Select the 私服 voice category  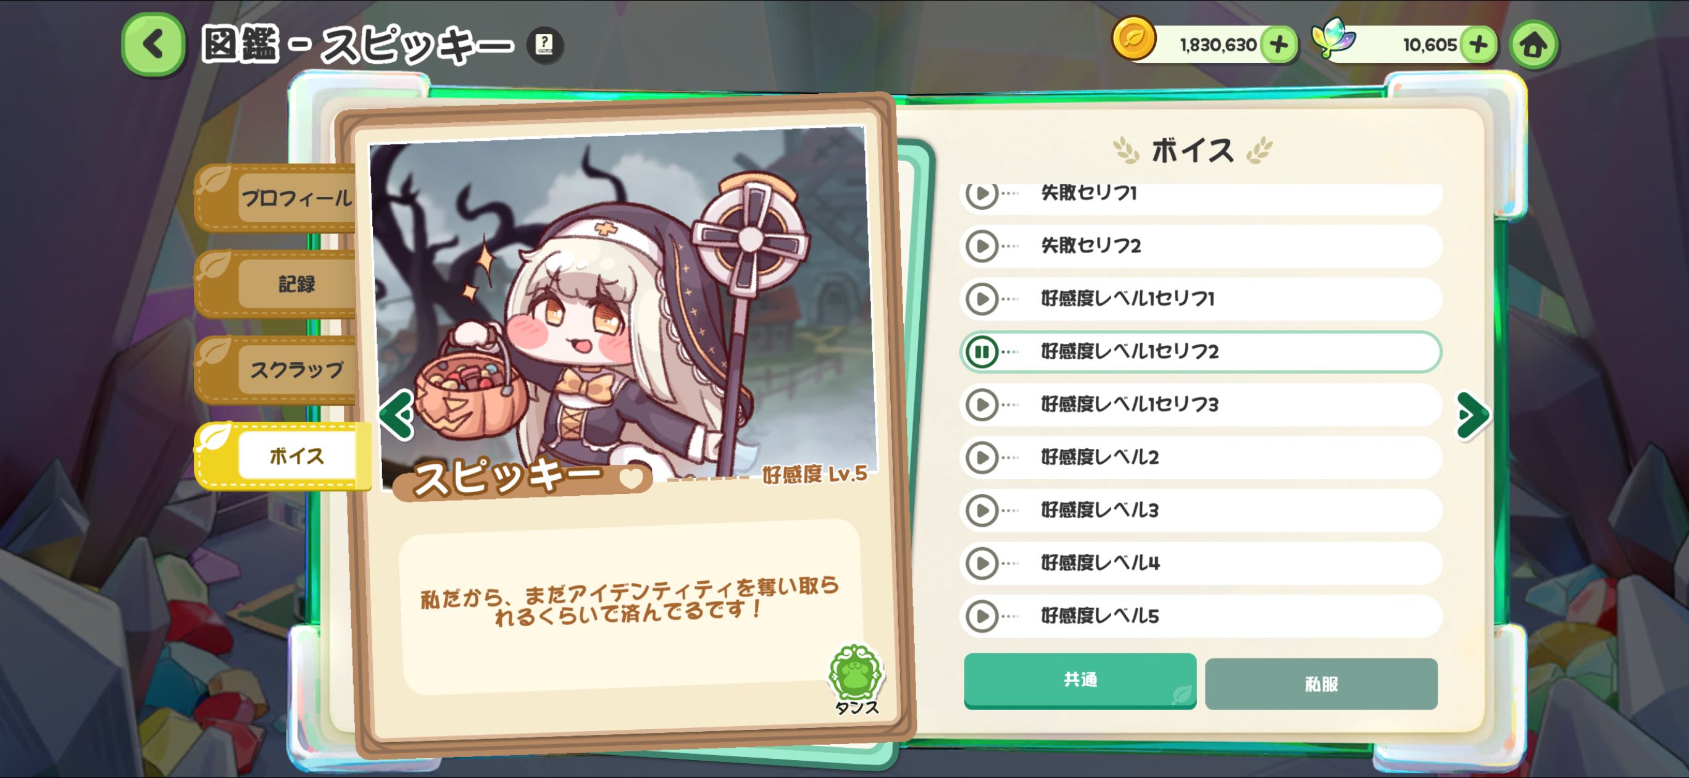pyautogui.click(x=1320, y=684)
